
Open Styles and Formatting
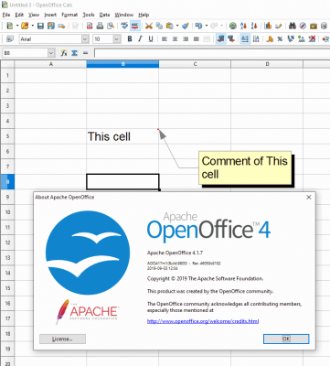(10, 38)
